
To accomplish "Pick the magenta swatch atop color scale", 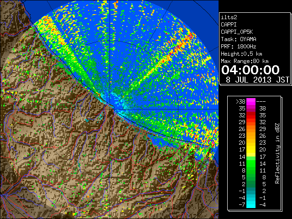I will [x=251, y=102].
